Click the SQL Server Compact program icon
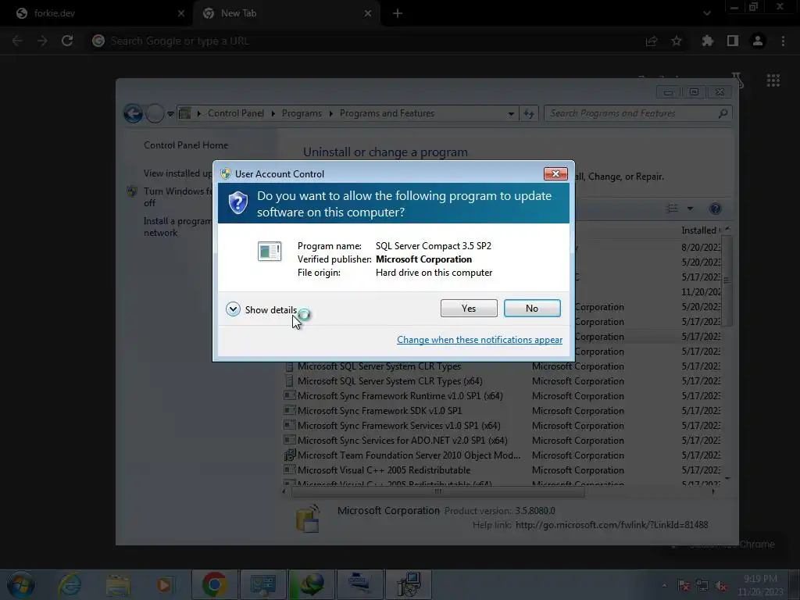 (x=270, y=251)
